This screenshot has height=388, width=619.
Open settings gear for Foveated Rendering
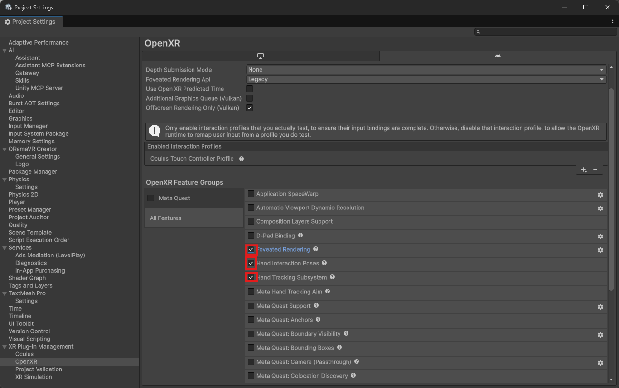coord(600,250)
